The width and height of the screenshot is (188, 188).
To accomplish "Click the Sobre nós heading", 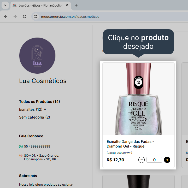I will [x=28, y=176].
